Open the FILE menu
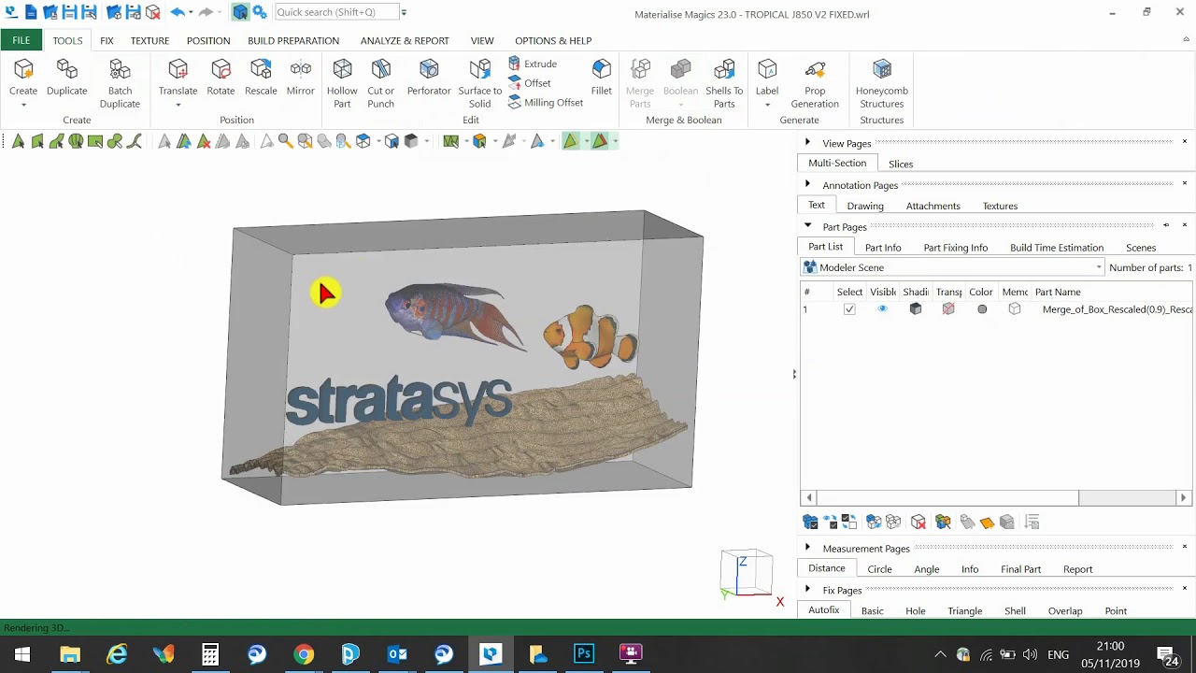The image size is (1196, 673). click(x=21, y=40)
